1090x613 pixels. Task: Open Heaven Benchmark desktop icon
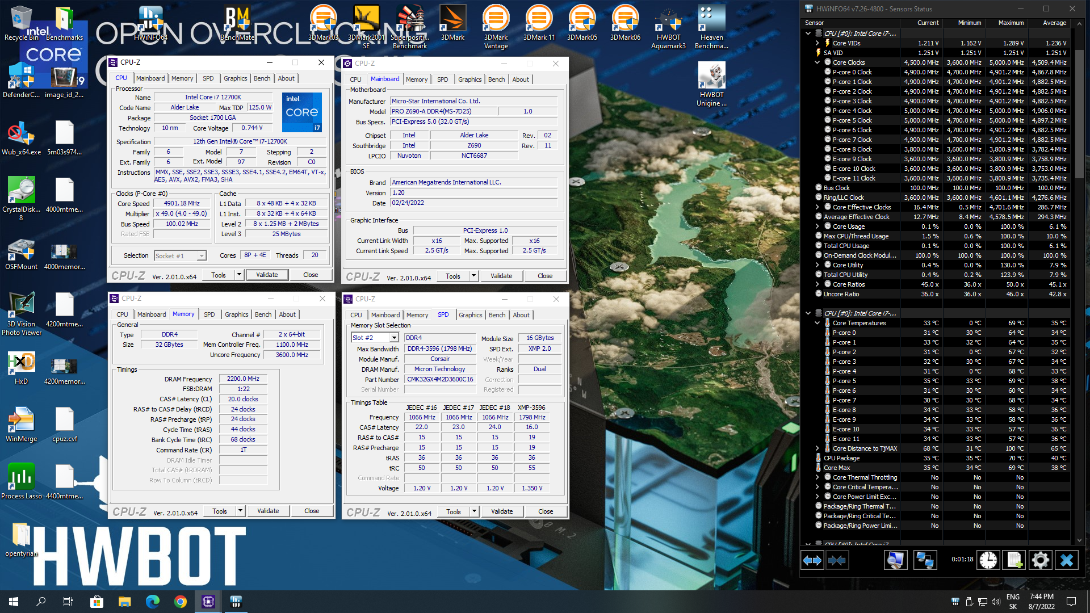click(711, 27)
